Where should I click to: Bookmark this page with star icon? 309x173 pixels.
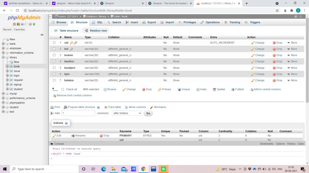point(277,11)
